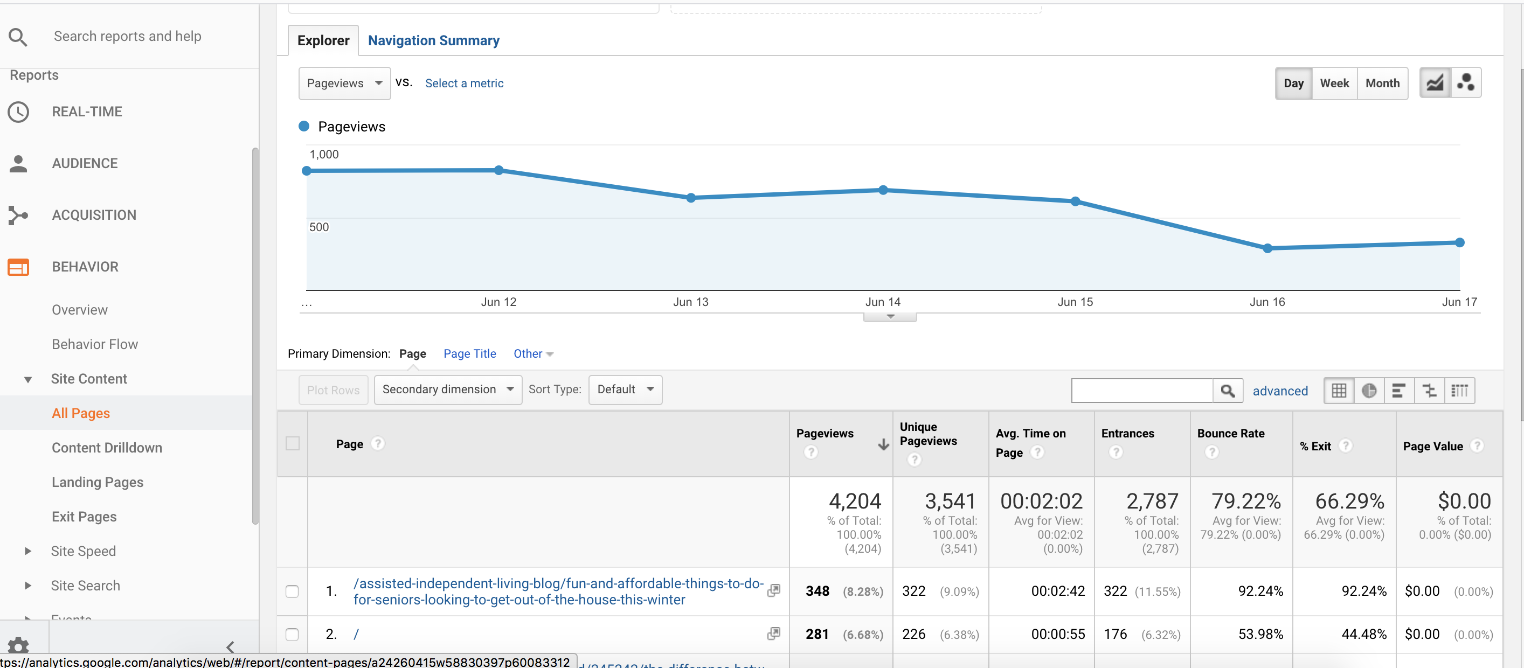Click inside the table search field
The width and height of the screenshot is (1524, 668).
(1142, 390)
